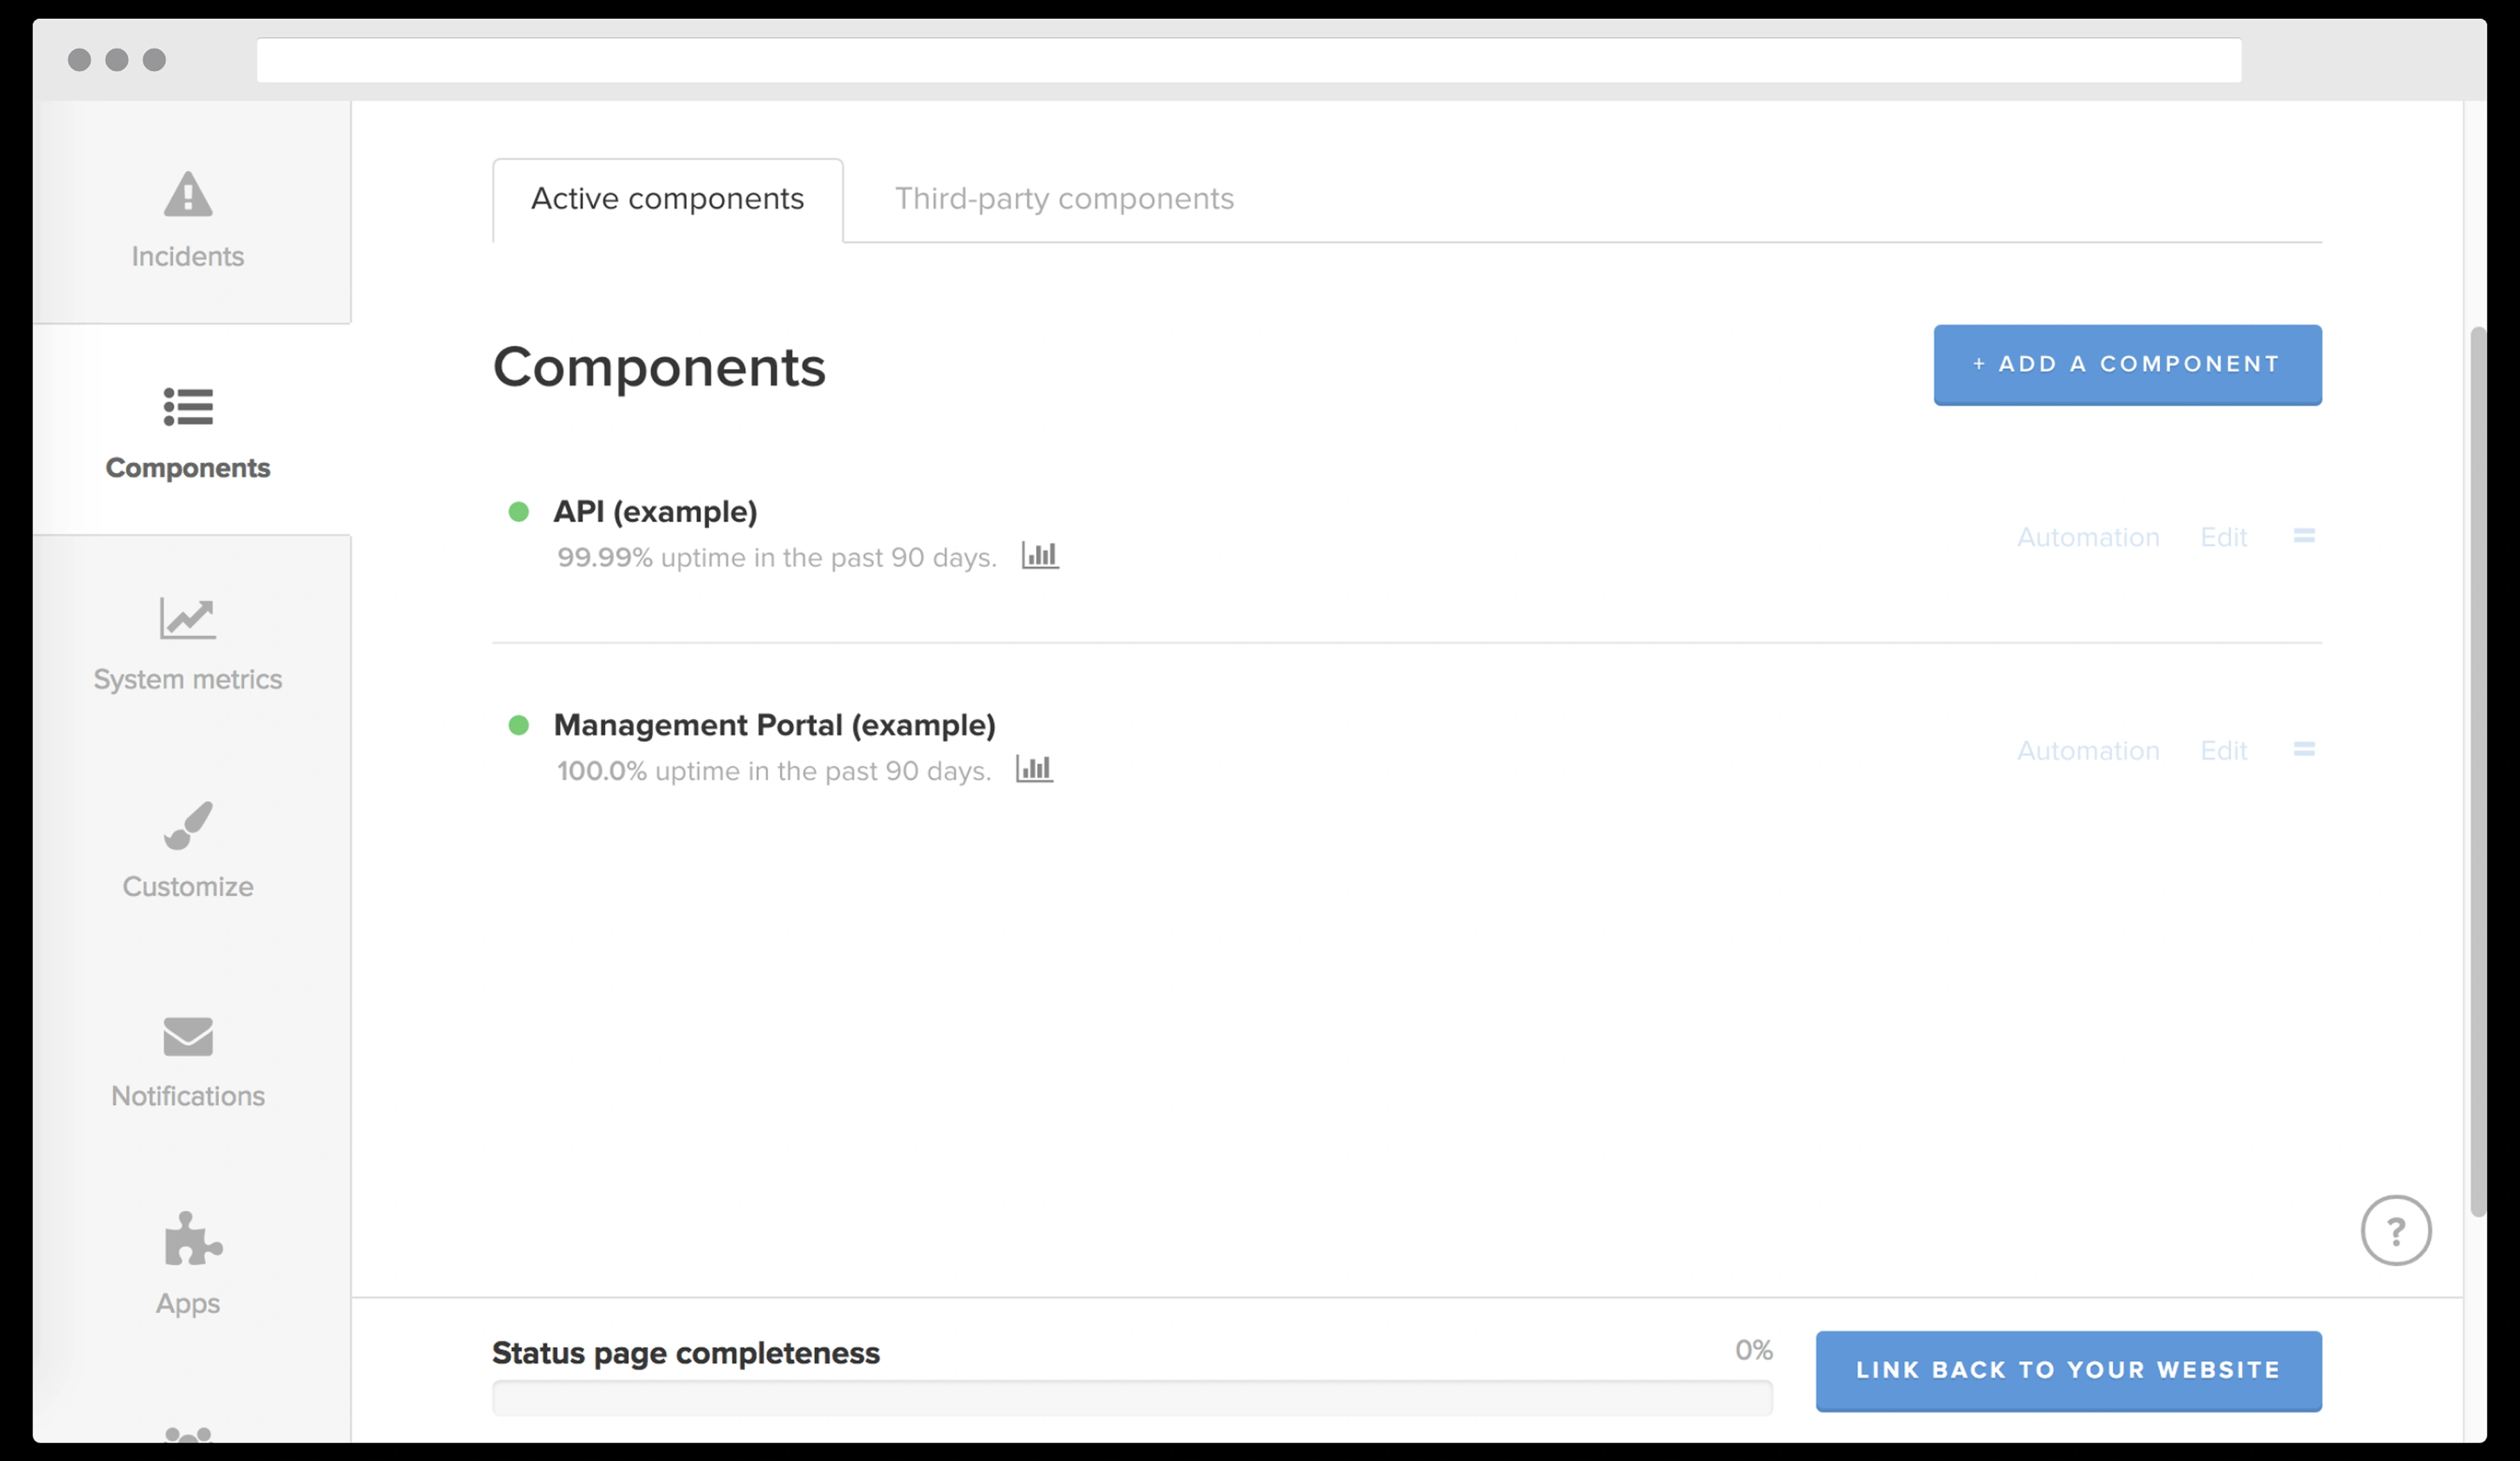Click the vertical page scrollbar
This screenshot has height=1461, width=2520.
tap(2477, 770)
